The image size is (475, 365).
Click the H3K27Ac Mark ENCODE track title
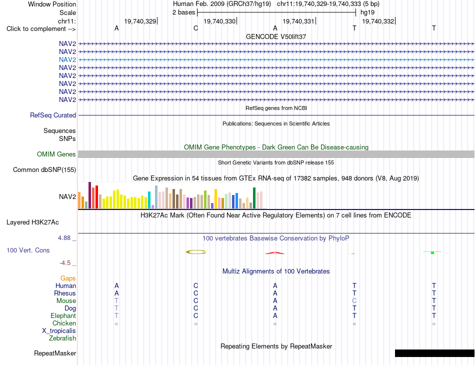pyautogui.click(x=276, y=215)
